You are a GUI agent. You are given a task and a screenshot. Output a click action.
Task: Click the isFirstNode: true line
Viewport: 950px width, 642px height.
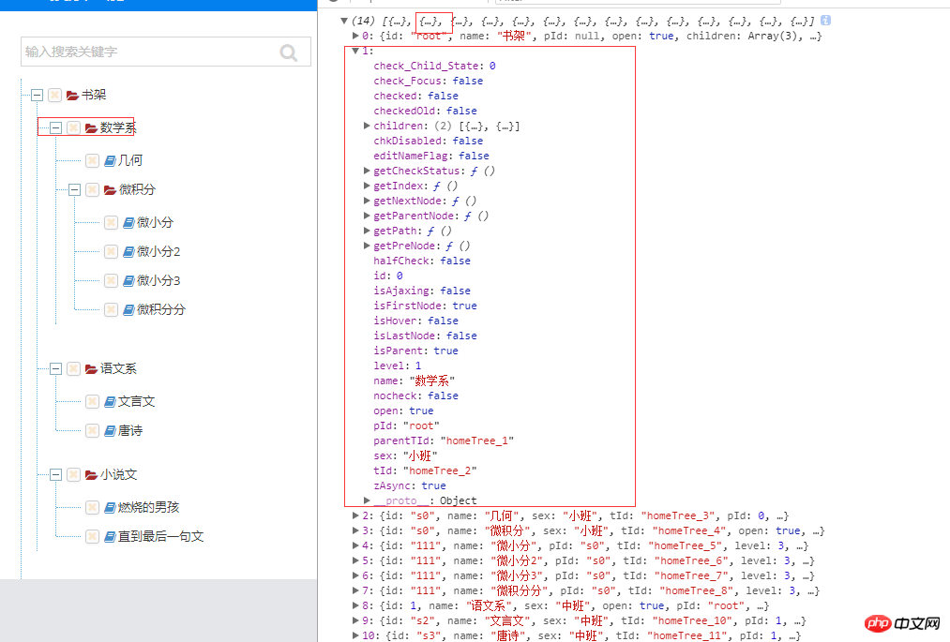[x=425, y=306]
